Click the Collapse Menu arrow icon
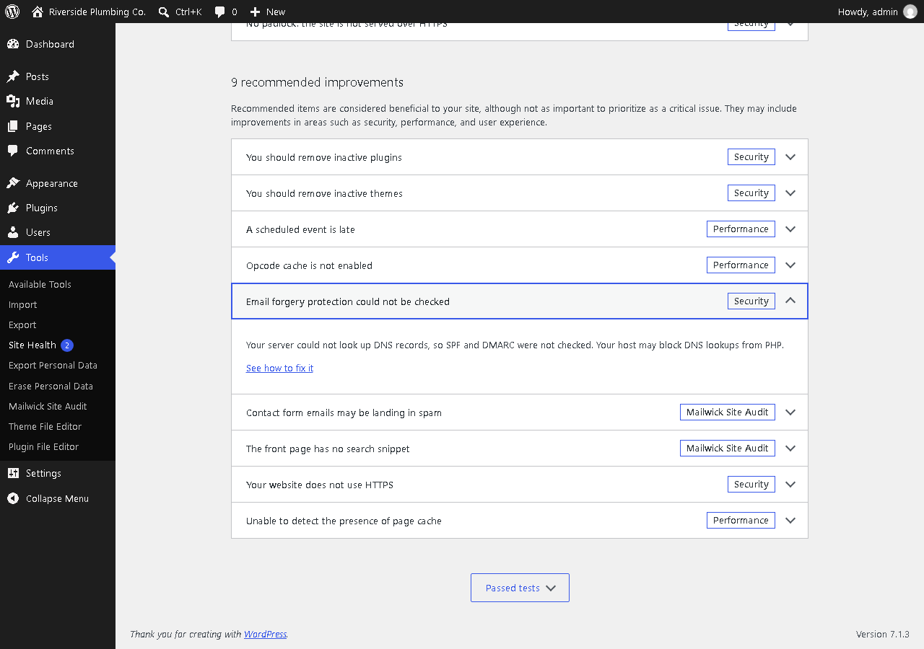Viewport: 924px width, 649px height. pos(13,498)
